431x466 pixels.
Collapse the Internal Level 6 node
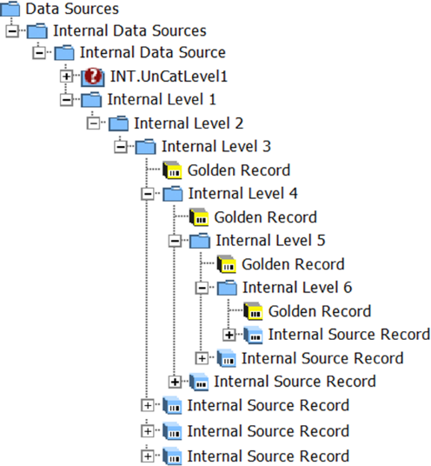[x=202, y=288]
